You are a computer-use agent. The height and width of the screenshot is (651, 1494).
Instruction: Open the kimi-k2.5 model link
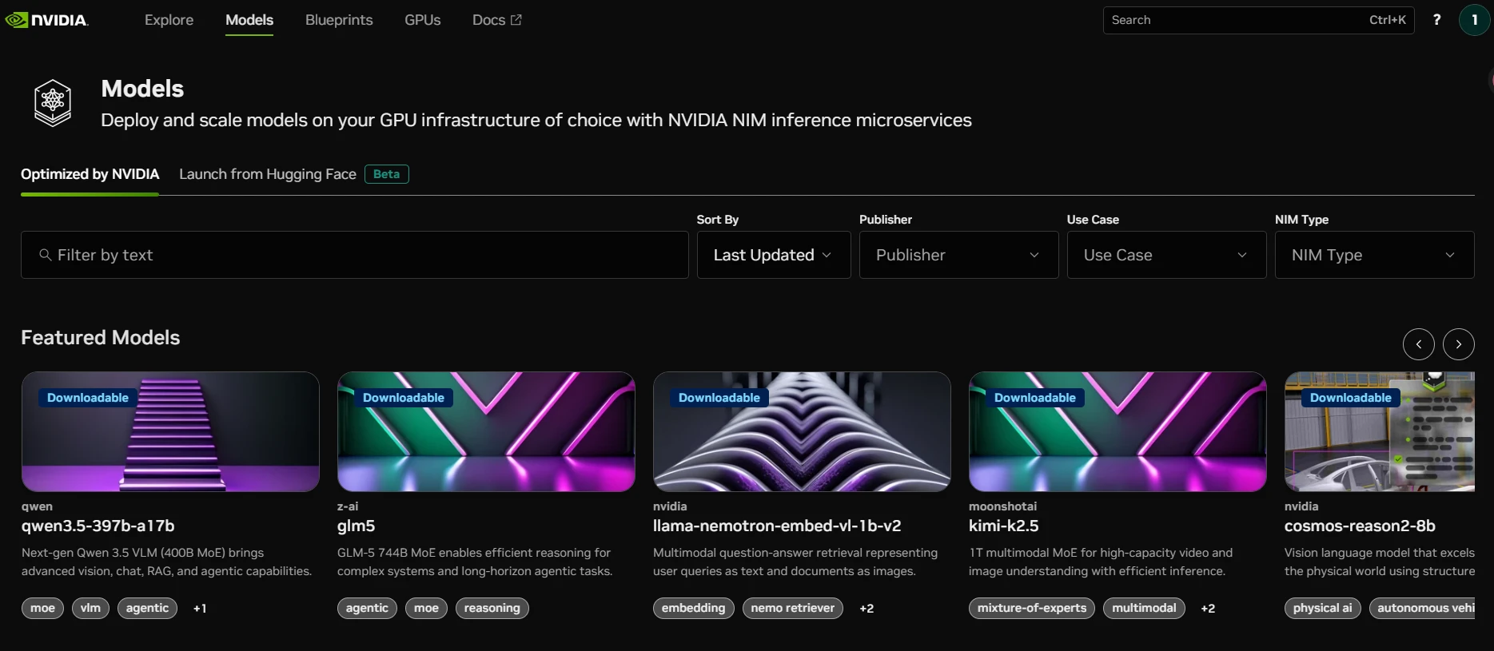point(1003,526)
